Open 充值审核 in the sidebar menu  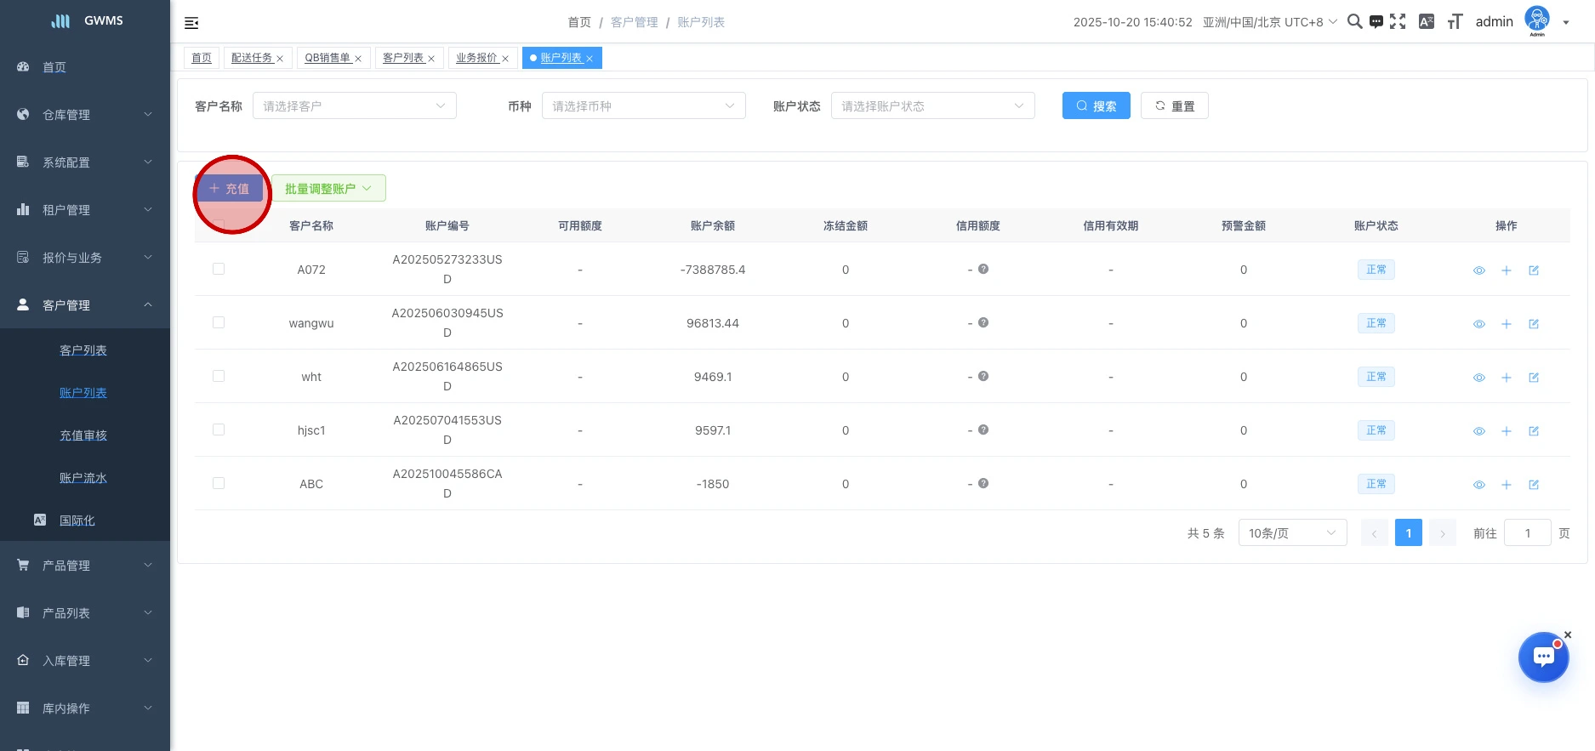click(x=83, y=435)
